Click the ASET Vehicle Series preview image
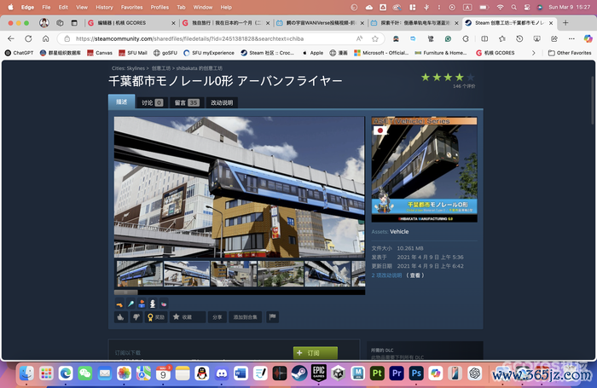This screenshot has width=597, height=388. pyautogui.click(x=424, y=170)
